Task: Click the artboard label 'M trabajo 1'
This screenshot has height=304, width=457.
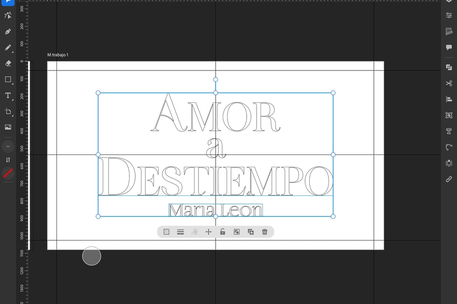Action: pyautogui.click(x=58, y=55)
